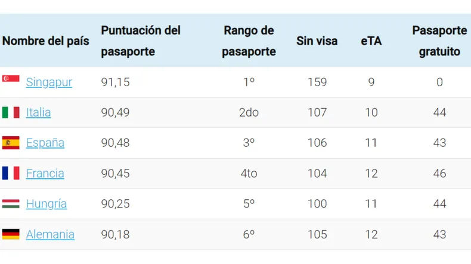471x264 pixels.
Task: Click the France flag icon
Action: 11,173
